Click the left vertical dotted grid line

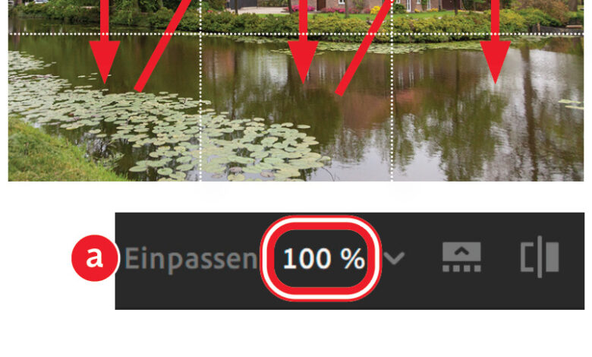coord(200,90)
